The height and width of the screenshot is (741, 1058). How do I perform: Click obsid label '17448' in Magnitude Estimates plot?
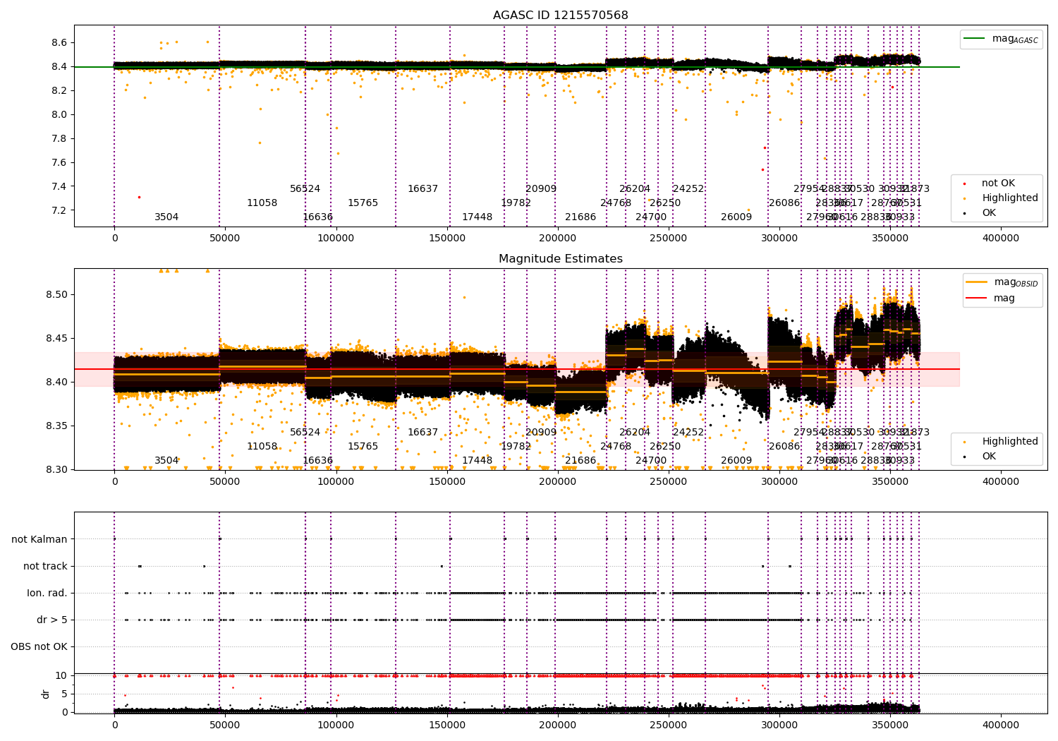(x=477, y=461)
